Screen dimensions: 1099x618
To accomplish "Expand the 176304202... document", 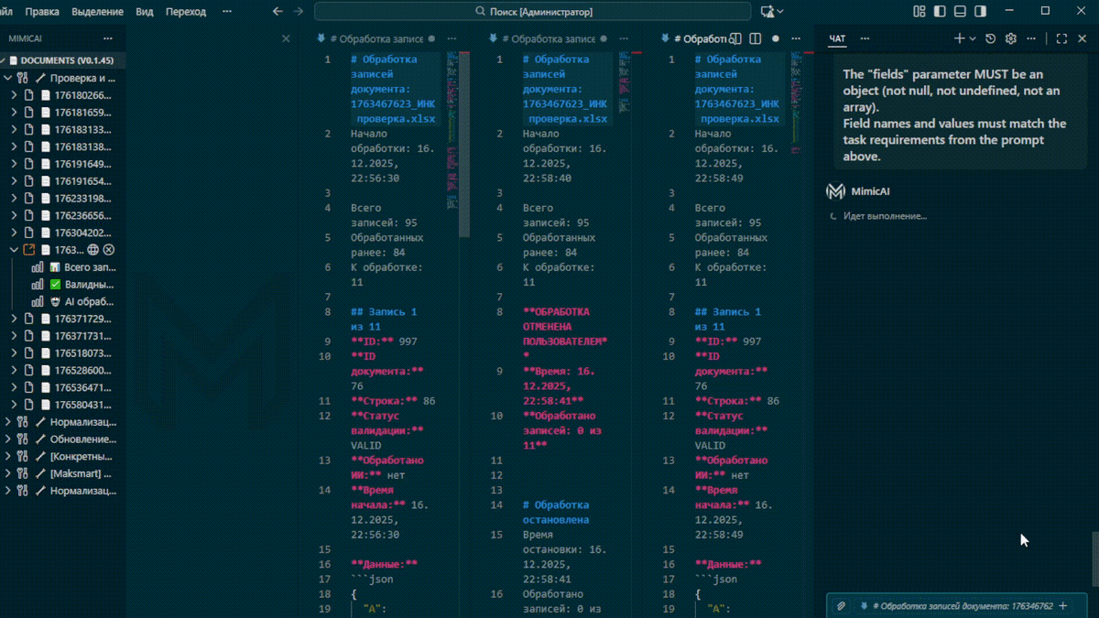I will (15, 233).
